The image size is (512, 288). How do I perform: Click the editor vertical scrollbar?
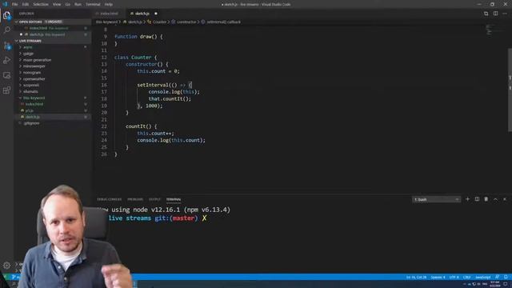[510, 90]
